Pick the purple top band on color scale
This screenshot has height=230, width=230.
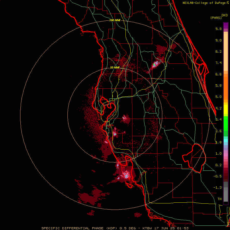coord(226,26)
